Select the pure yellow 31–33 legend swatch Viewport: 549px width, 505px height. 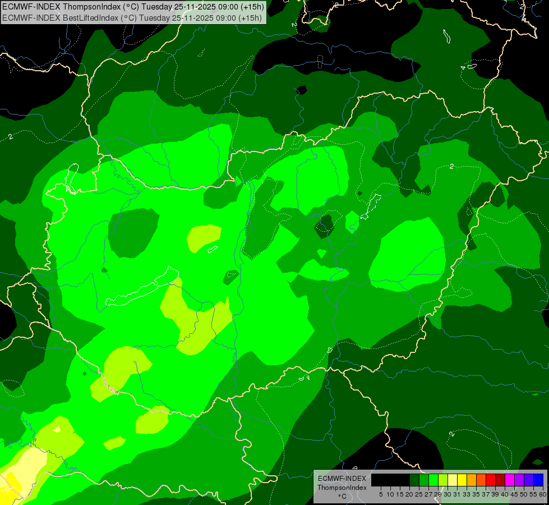tap(462, 480)
